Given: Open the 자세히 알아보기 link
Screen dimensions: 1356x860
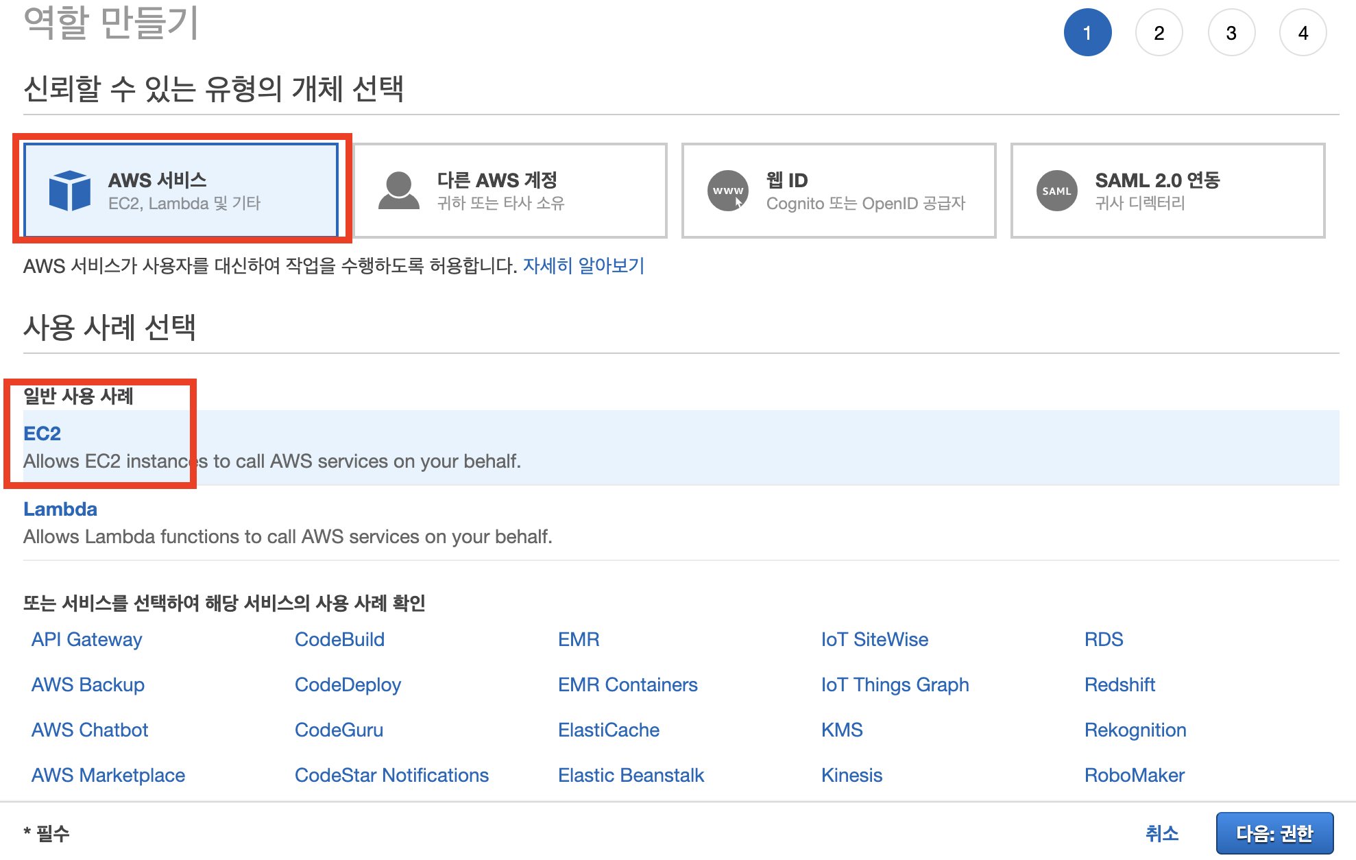Looking at the screenshot, I should point(583,265).
